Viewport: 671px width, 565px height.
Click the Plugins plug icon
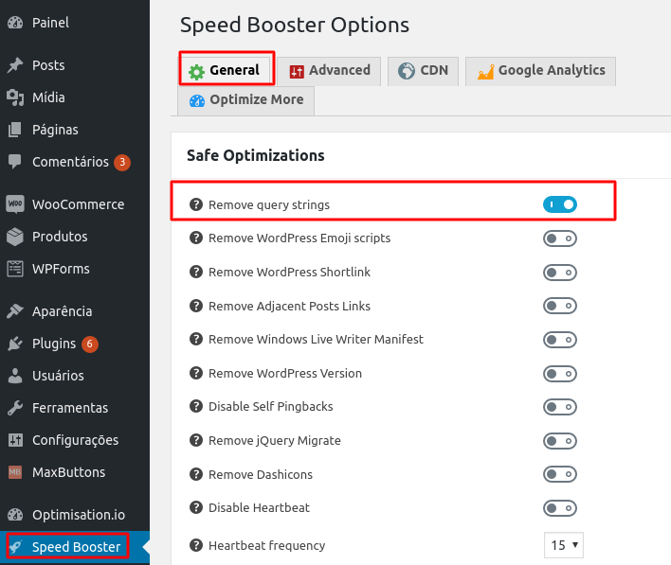(x=15, y=344)
